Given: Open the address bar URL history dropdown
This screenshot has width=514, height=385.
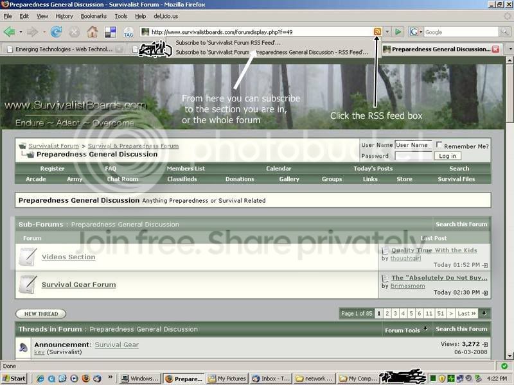Looking at the screenshot, I should click(x=387, y=31).
